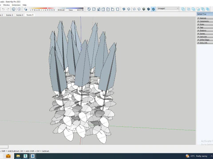Open the Untagged tag dropdown
Viewport: 213px width, 159px height.
(x=168, y=8)
